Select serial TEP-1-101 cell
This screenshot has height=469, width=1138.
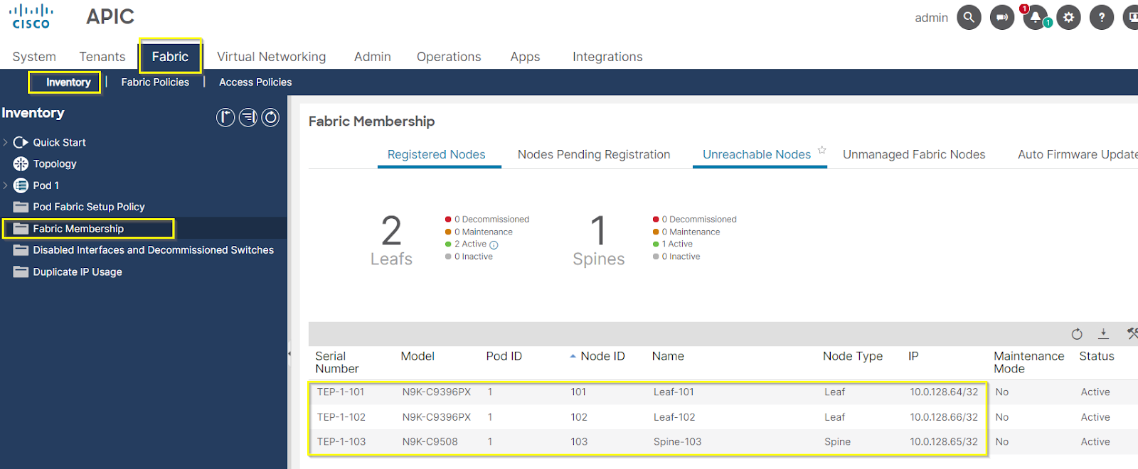point(341,392)
